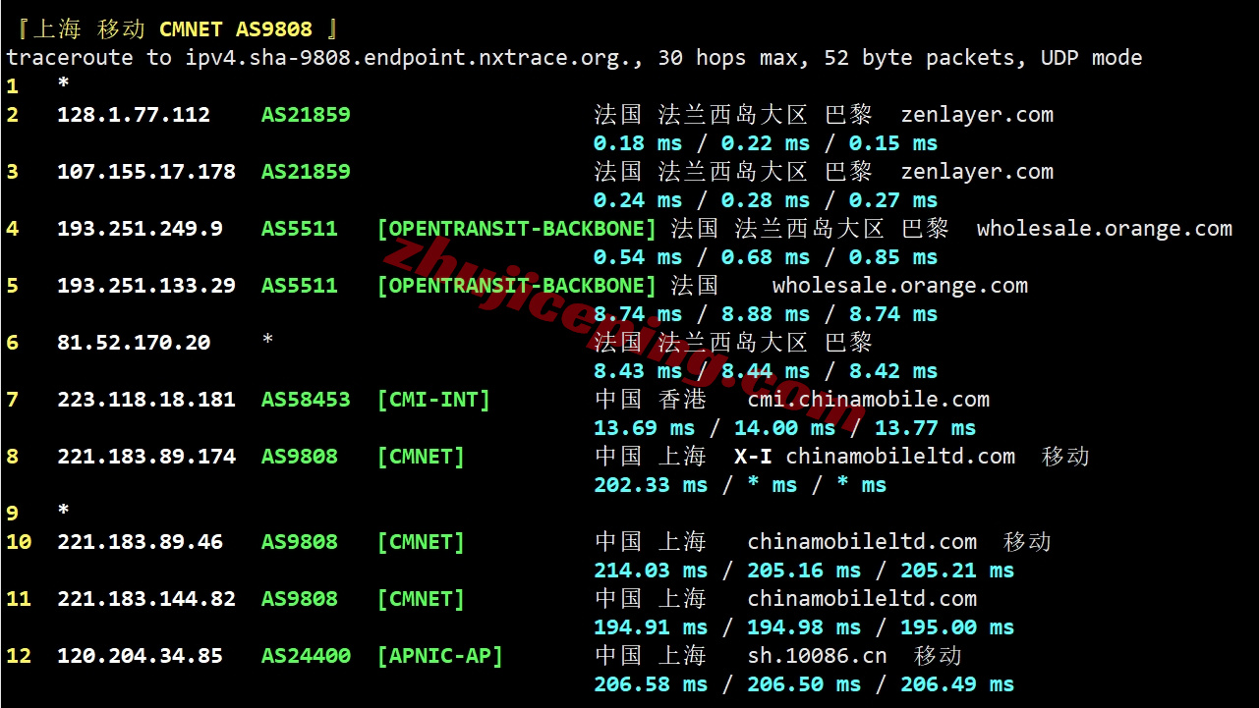Click [OPENTRANSIT-BACKBONE] on the 193.251.133.29 row

[517, 286]
